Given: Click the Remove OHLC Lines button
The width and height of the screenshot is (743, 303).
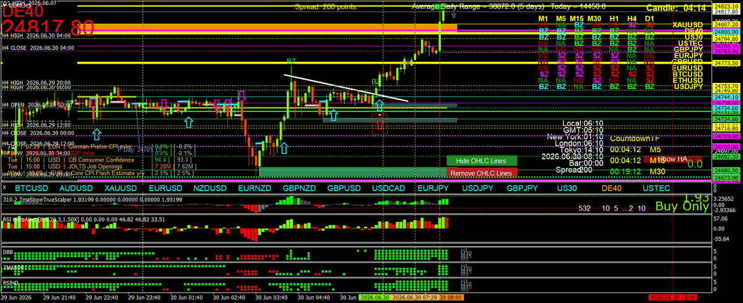Looking at the screenshot, I should point(480,173).
